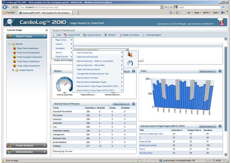Click Export to PDF toolbar button

[x=72, y=35]
